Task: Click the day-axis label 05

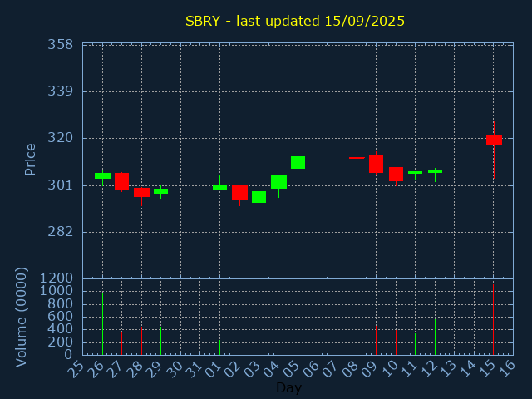Action: 292,369
